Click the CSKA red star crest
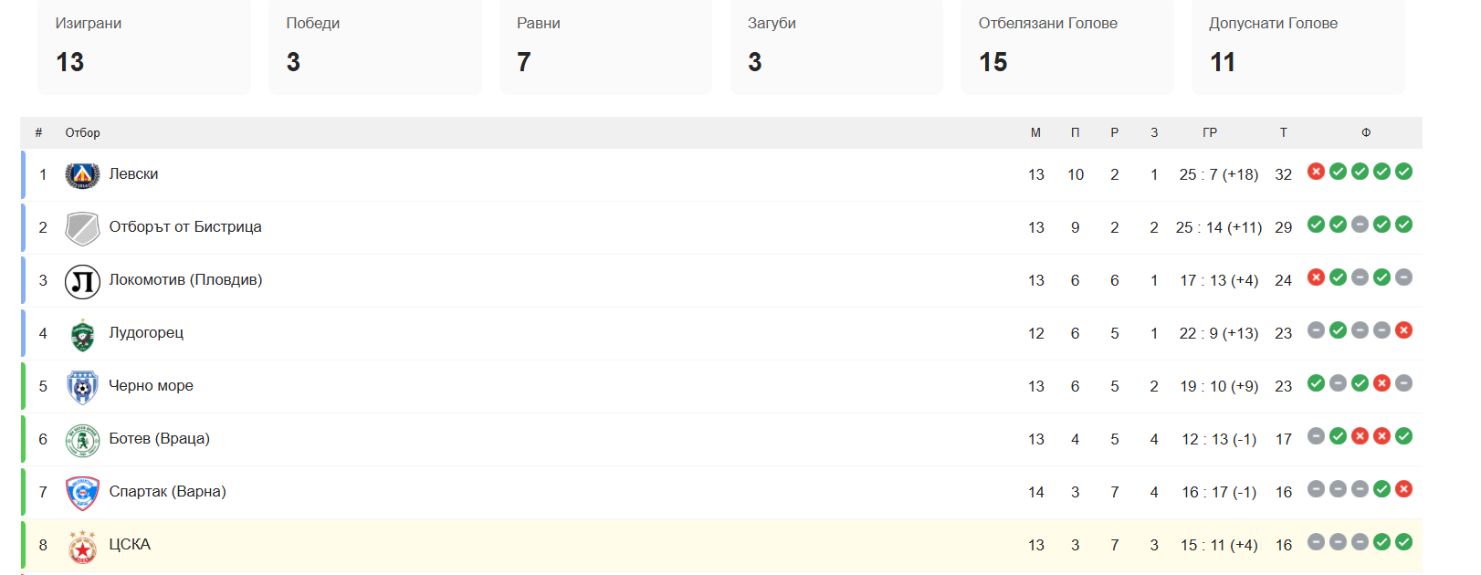The height and width of the screenshot is (575, 1481). point(82,547)
